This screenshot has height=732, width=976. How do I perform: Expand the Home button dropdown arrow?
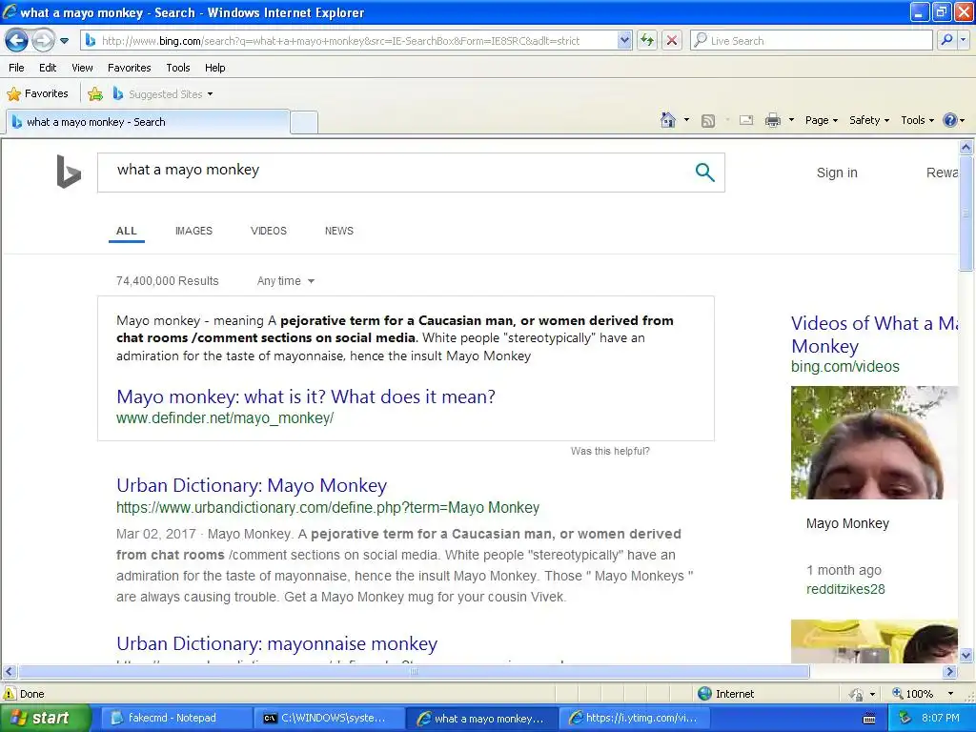coord(686,120)
